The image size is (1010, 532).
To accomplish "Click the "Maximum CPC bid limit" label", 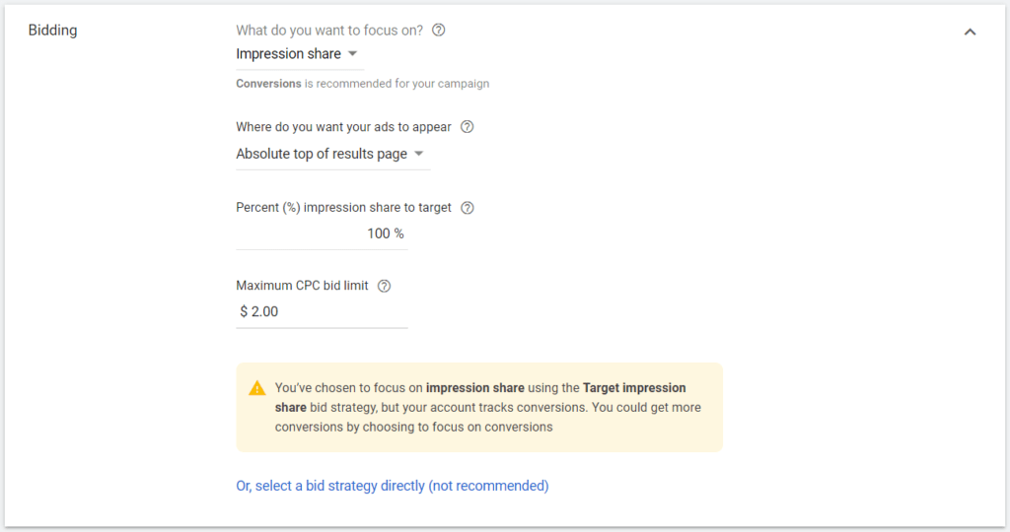I will pos(302,286).
